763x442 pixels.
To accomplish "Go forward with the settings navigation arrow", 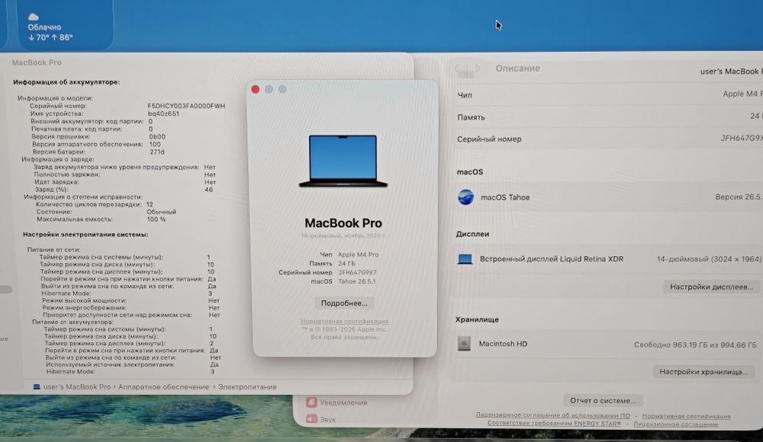I will pyautogui.click(x=477, y=69).
